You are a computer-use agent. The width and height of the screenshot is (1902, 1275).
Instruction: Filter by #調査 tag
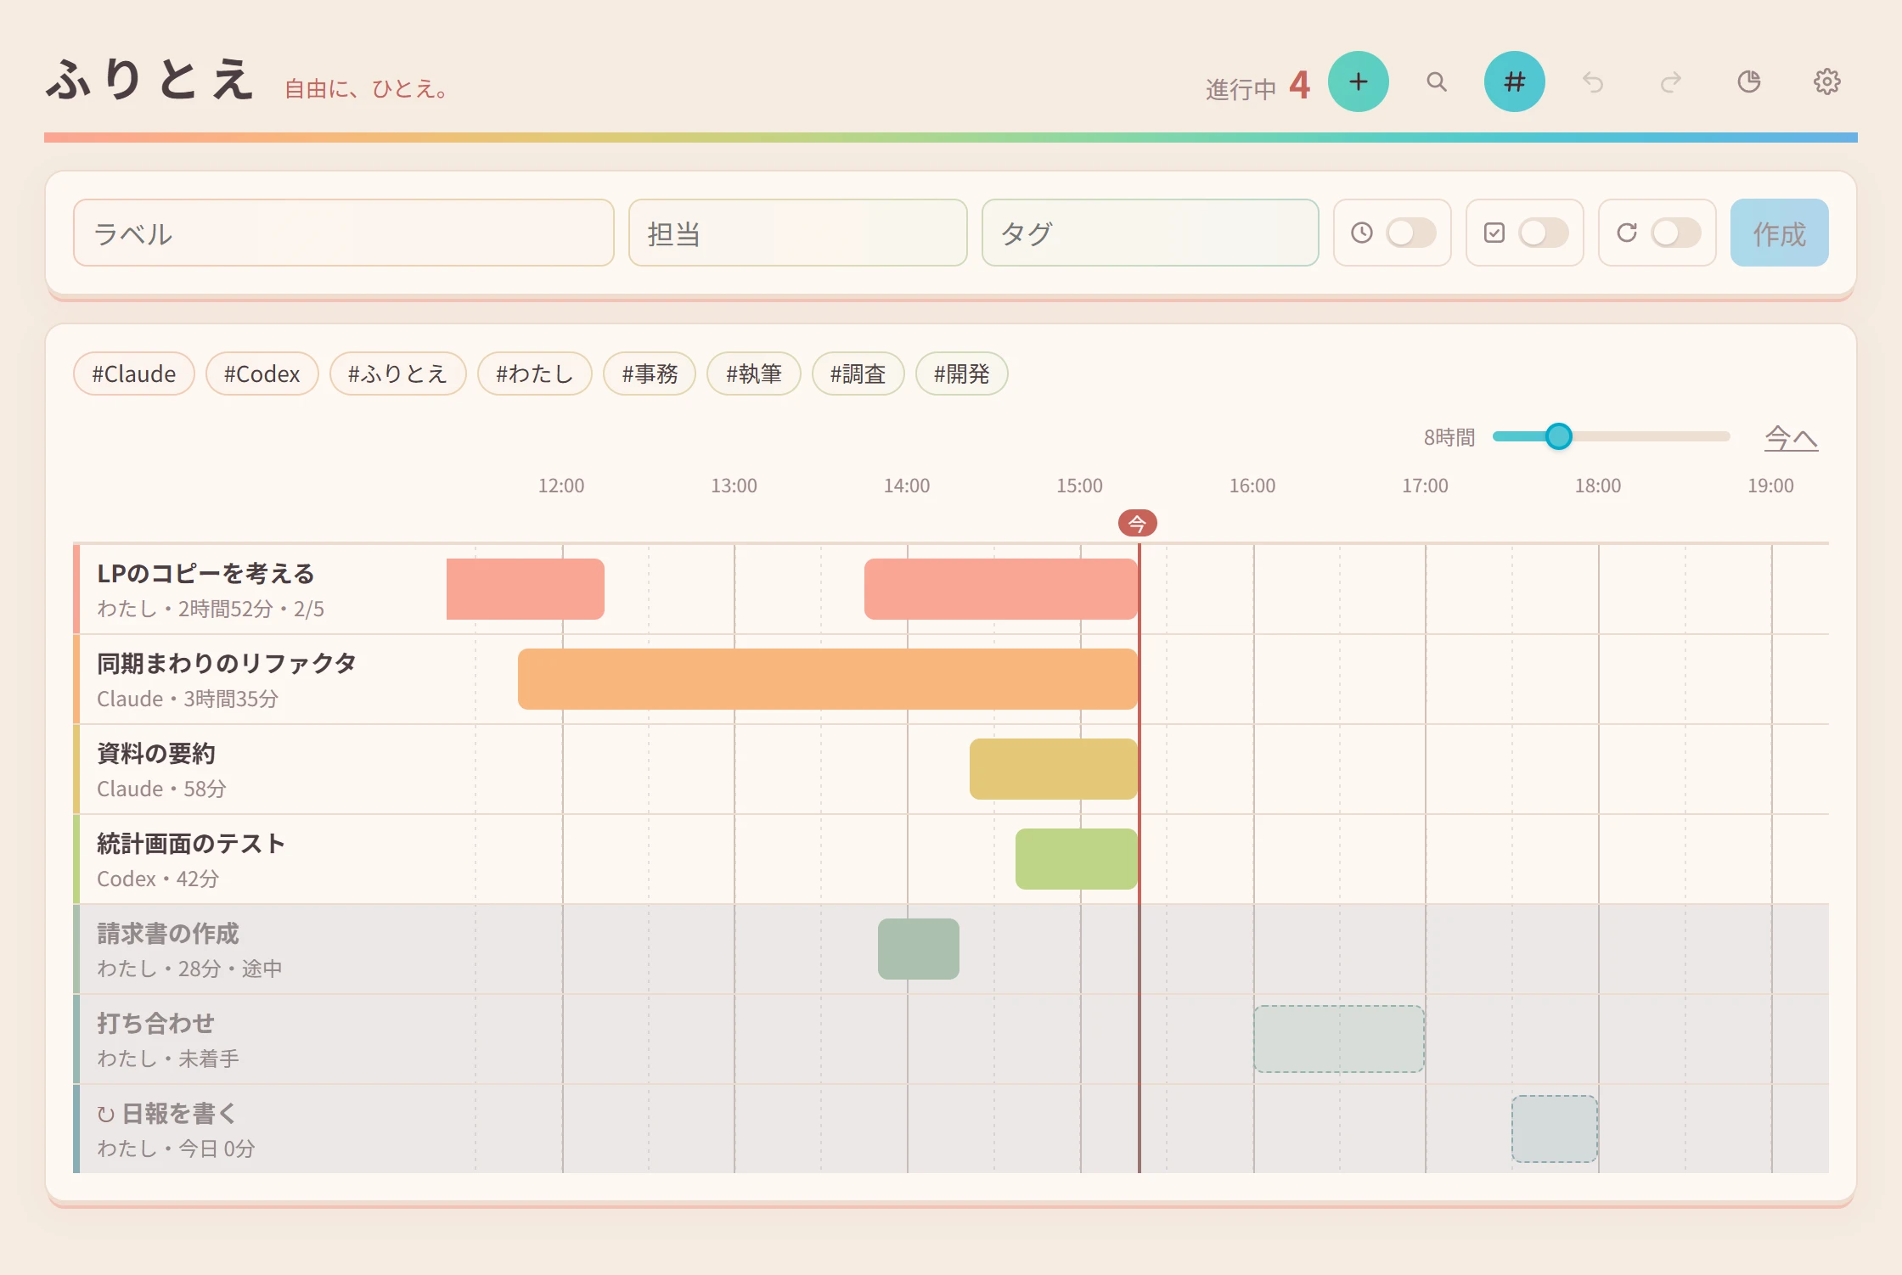tap(858, 374)
